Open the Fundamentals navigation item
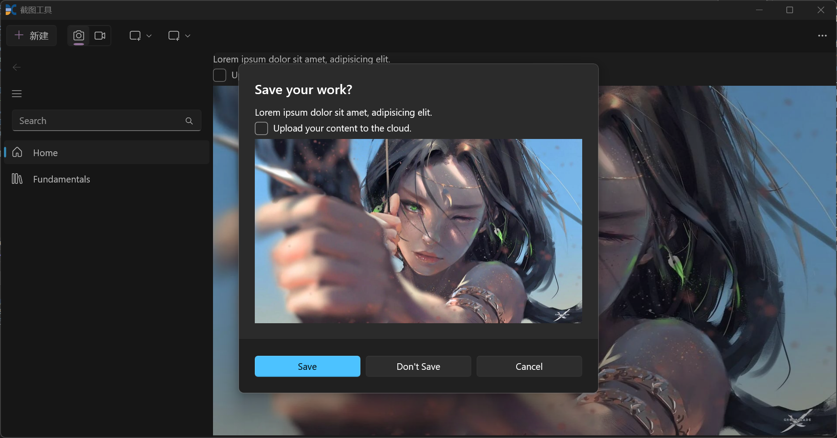 tap(106, 179)
